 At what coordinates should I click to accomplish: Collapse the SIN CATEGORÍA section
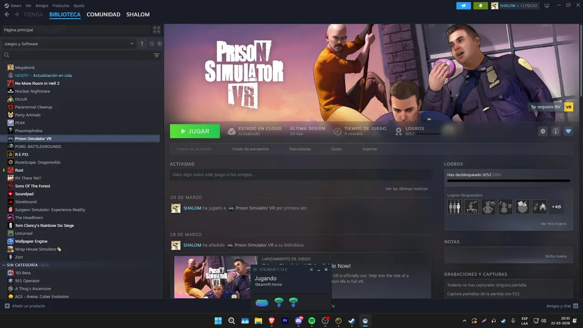click(5, 265)
